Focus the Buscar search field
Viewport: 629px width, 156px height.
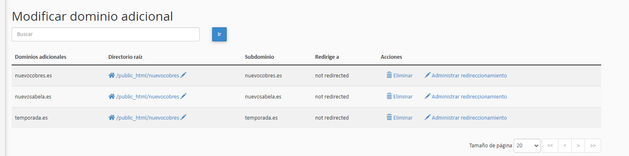pos(105,34)
